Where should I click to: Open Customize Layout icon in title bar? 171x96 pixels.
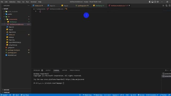click(158, 2)
